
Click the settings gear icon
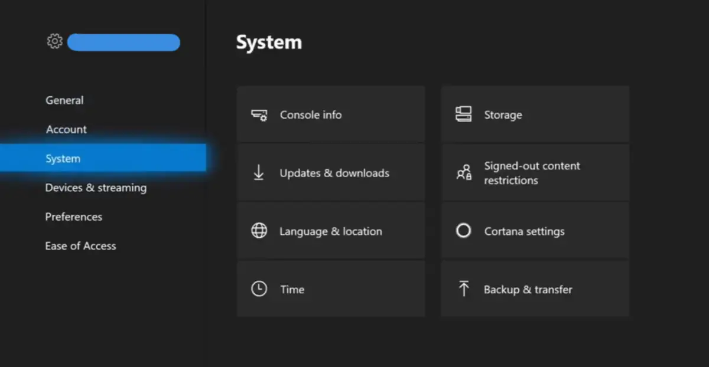(54, 42)
